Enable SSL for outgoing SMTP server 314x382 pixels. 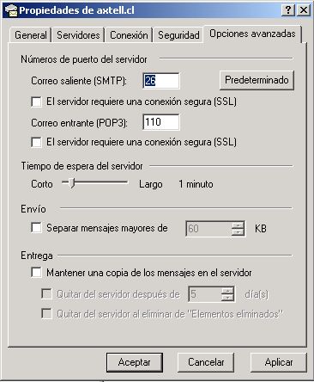pyautogui.click(x=36, y=102)
